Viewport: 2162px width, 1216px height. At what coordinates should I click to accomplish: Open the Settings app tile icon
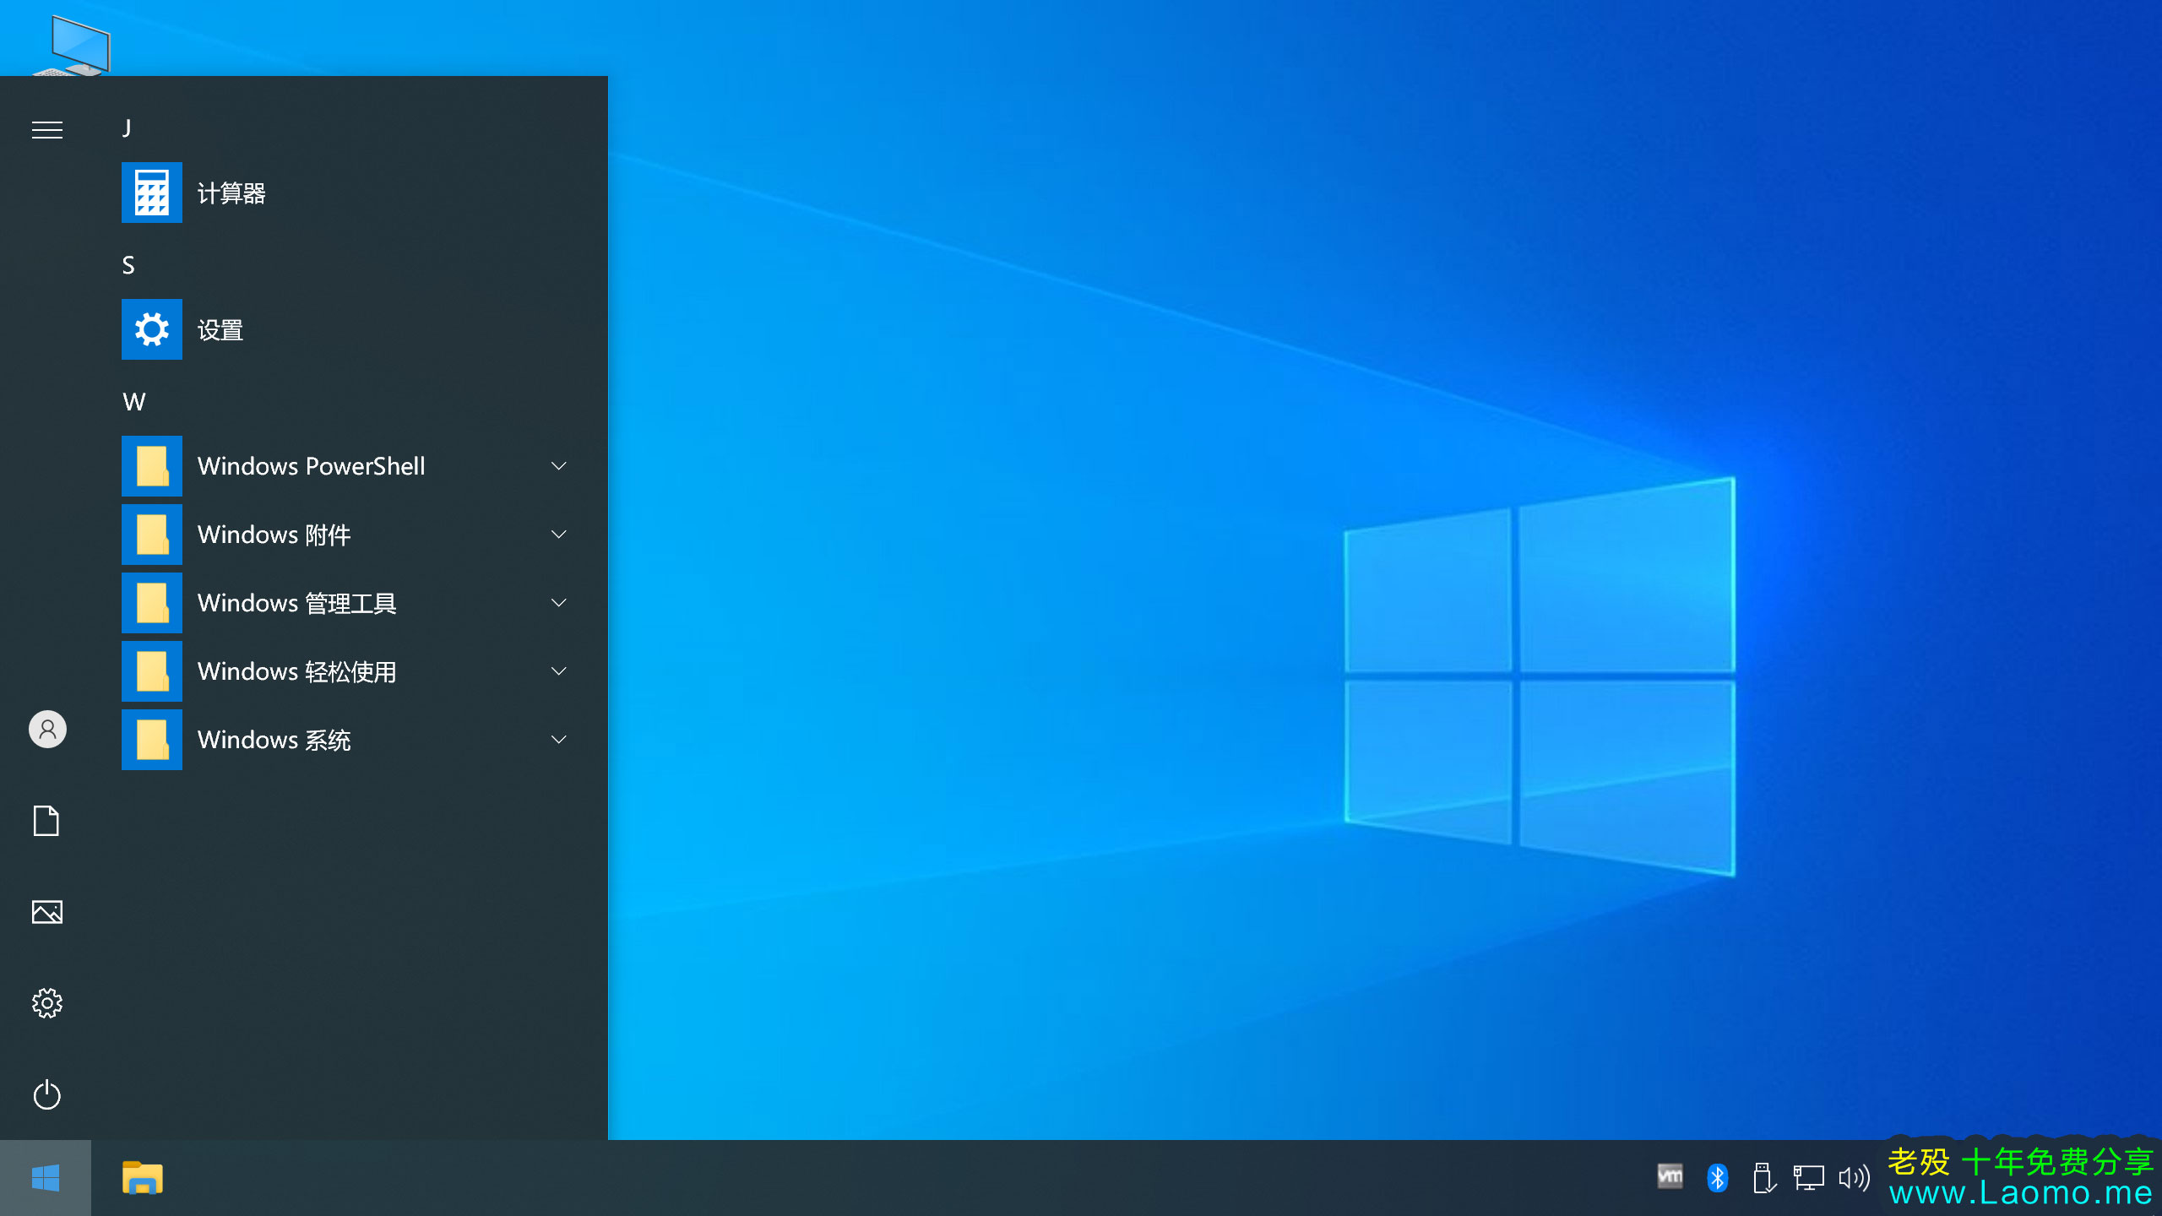[152, 329]
